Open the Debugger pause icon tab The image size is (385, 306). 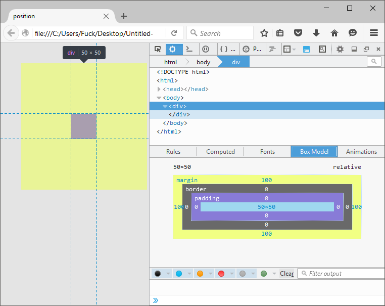[x=206, y=49]
